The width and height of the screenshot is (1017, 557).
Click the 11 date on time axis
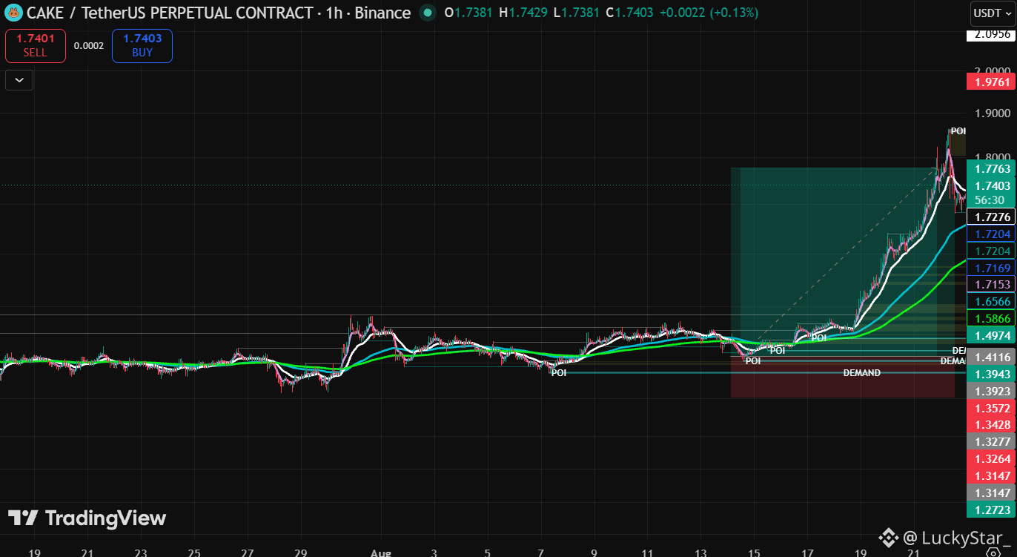tap(647, 553)
